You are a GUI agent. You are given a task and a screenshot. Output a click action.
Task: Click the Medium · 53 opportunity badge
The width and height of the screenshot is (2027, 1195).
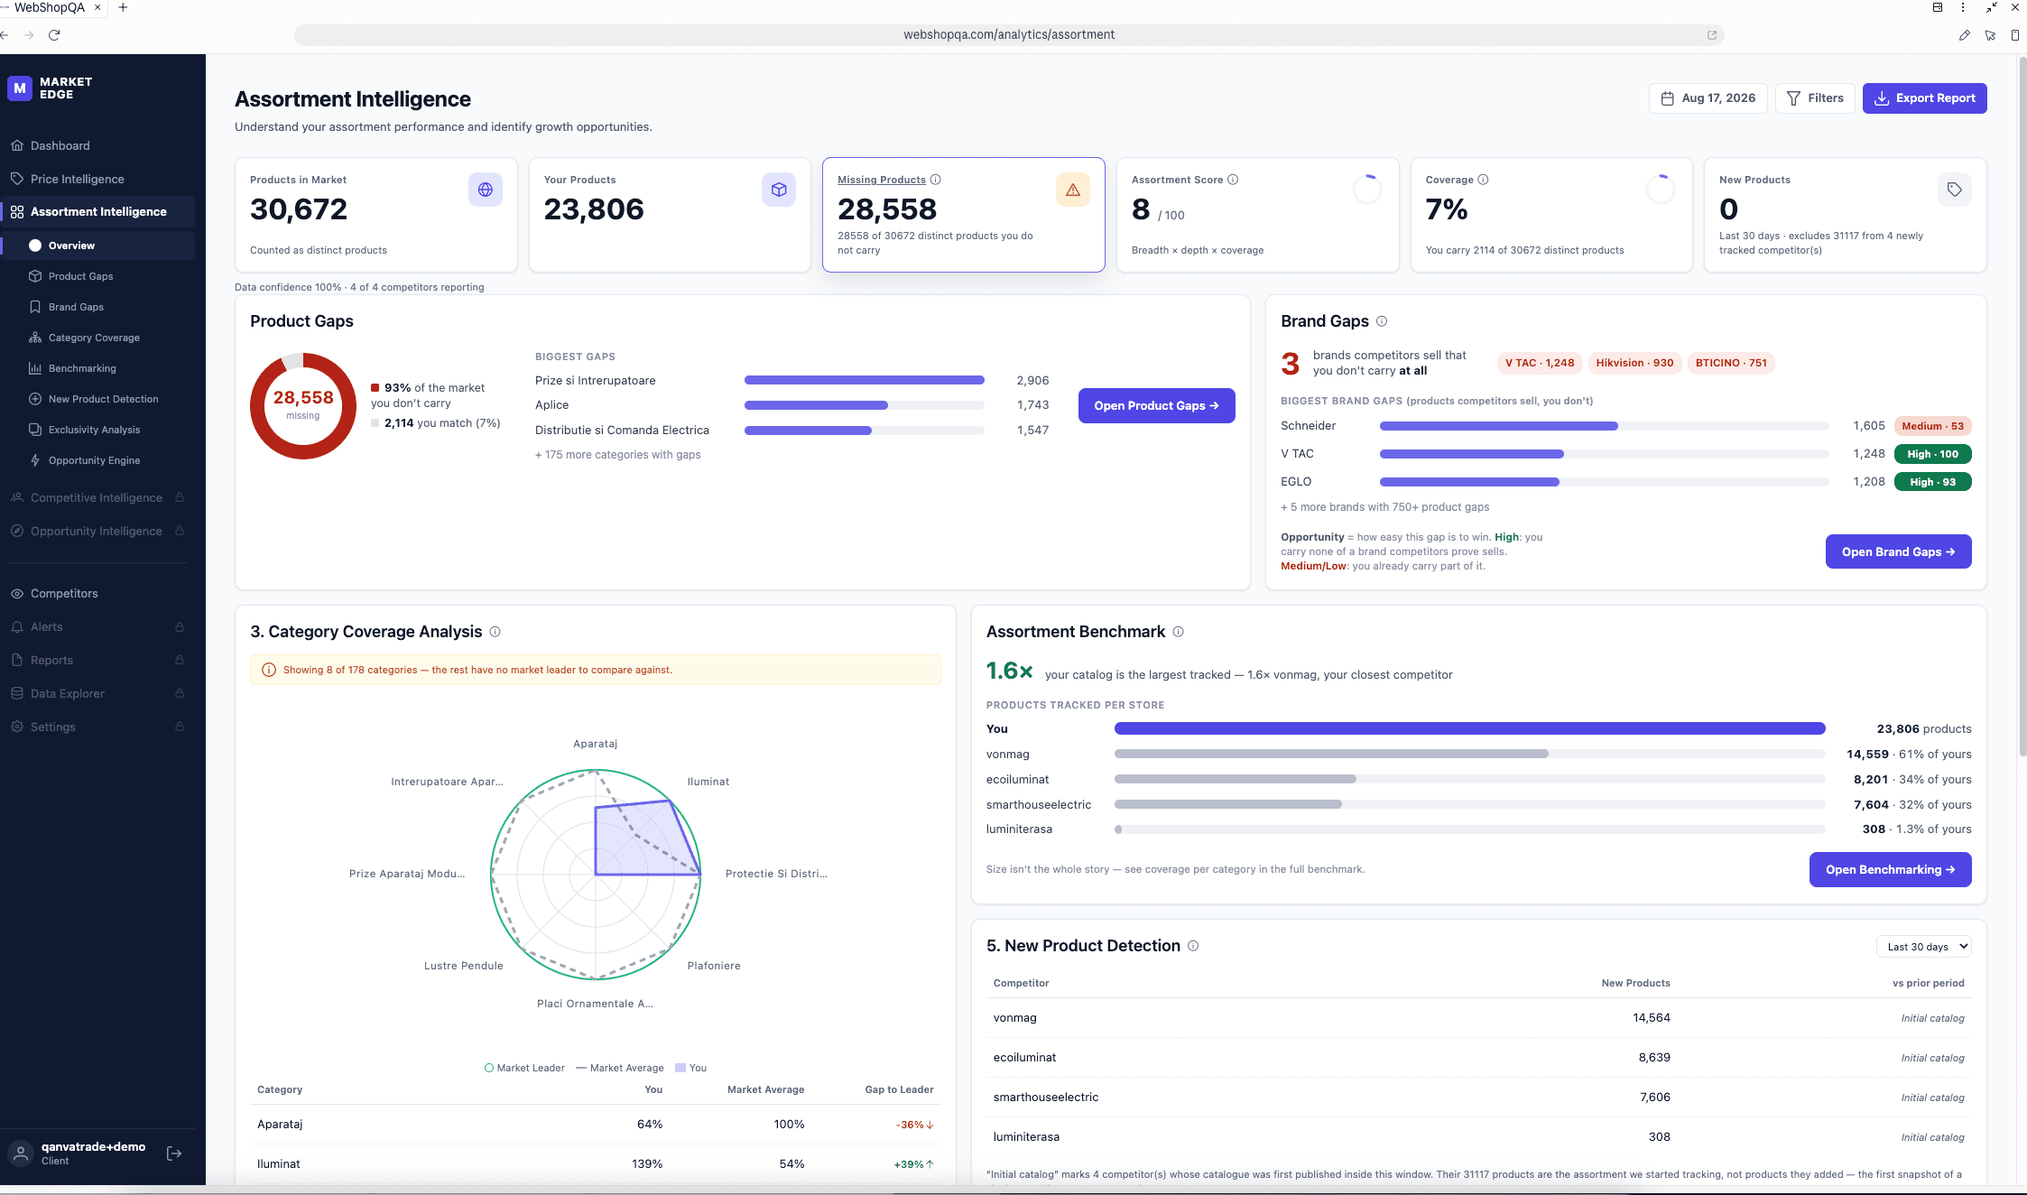point(1932,426)
